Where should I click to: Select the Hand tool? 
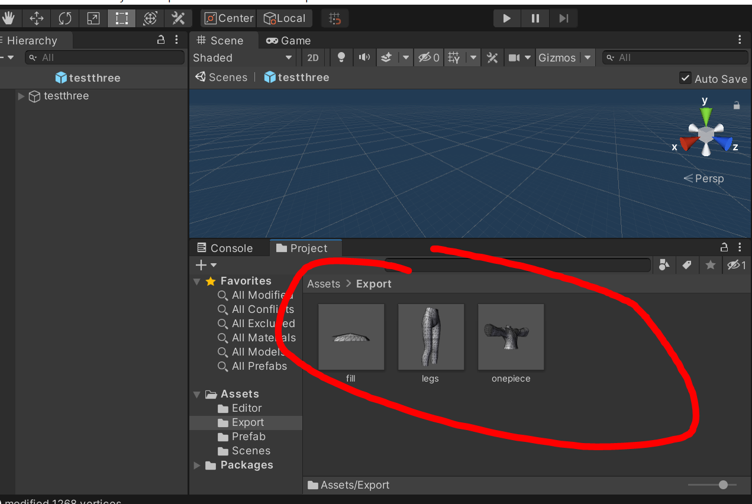(x=8, y=18)
